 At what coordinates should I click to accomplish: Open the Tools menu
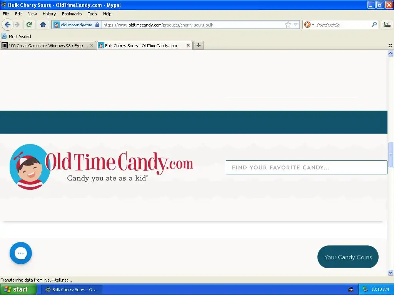tap(92, 14)
